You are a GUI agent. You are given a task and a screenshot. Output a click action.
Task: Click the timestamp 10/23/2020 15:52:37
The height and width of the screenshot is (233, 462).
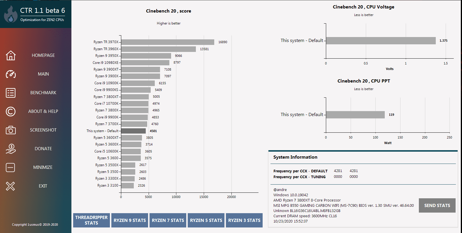291,221
